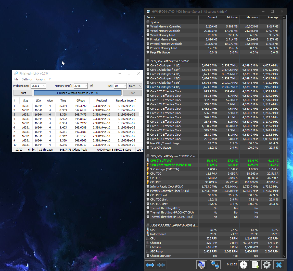Image resolution: width=293 pixels, height=271 pixels.
Task: Expand the 'times' unit dropdown
Action: point(140,86)
